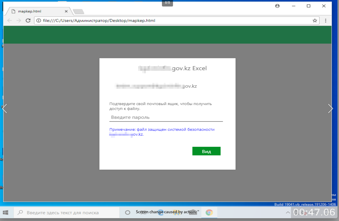Close the browser window
Viewport: 339px width, 221px height.
(324, 6)
